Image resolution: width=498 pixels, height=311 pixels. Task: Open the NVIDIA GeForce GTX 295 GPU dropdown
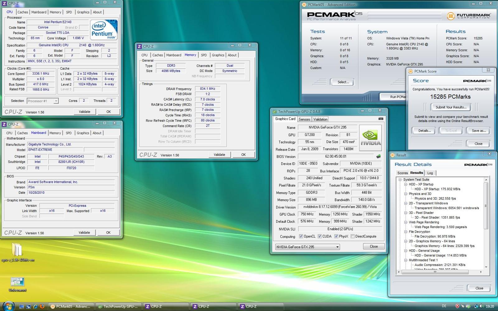308,247
